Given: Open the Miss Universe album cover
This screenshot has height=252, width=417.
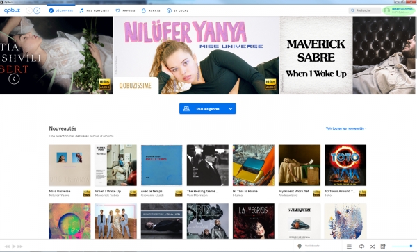Looking at the screenshot, I should pos(69,165).
